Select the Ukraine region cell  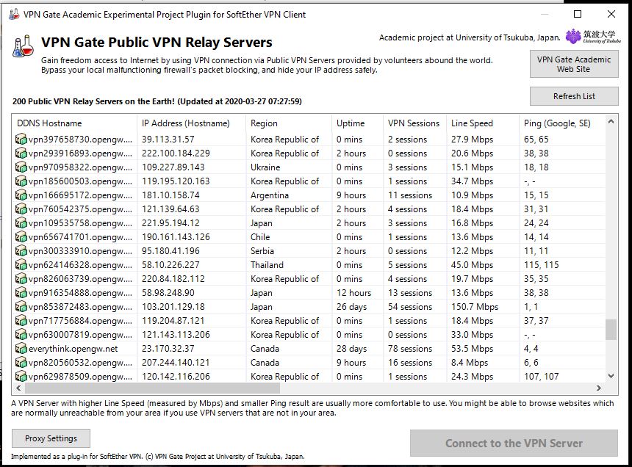[265, 167]
